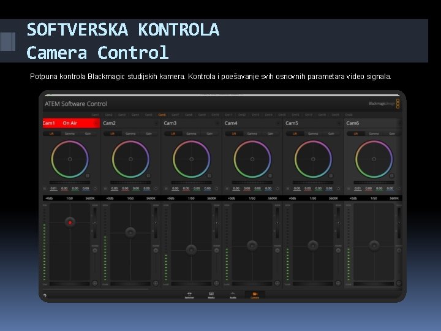
Task: Select Cam1 in top camera selector row
Action: click(x=96, y=115)
